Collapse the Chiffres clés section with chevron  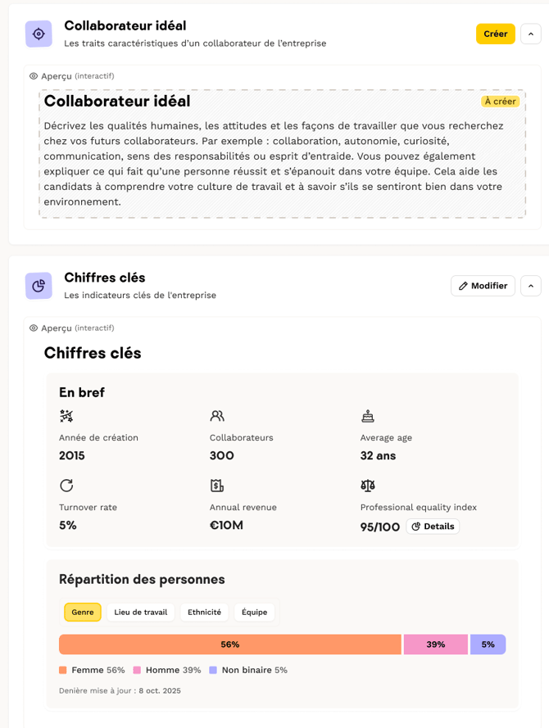coord(531,286)
